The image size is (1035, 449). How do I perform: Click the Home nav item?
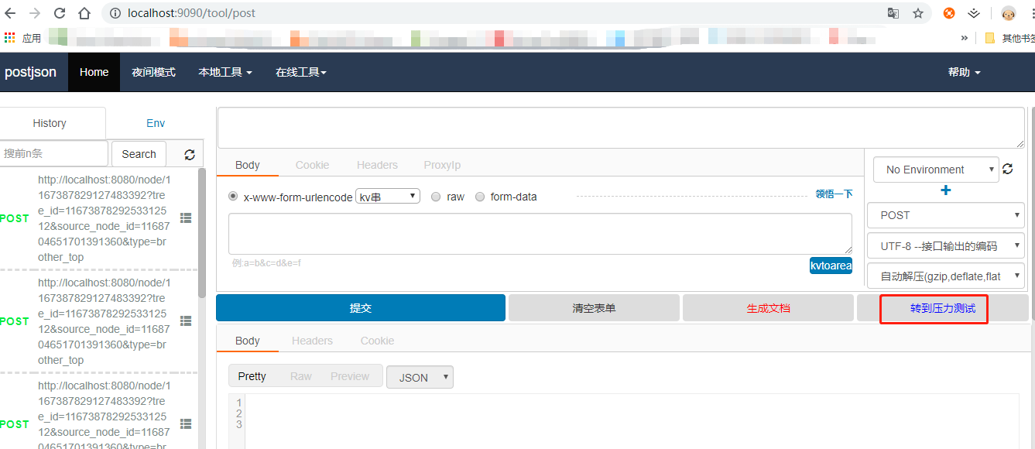point(94,72)
